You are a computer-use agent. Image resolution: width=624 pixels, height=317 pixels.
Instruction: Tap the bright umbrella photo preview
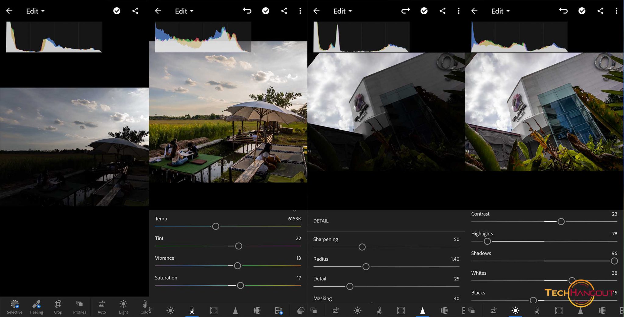228,112
